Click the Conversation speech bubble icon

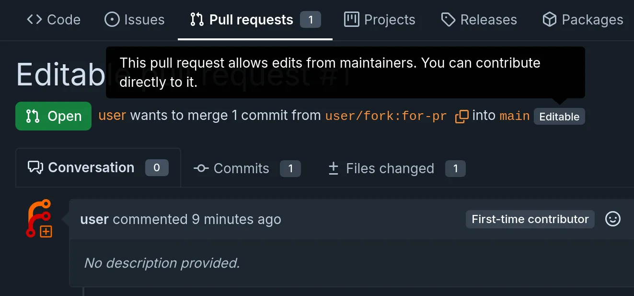tap(35, 167)
